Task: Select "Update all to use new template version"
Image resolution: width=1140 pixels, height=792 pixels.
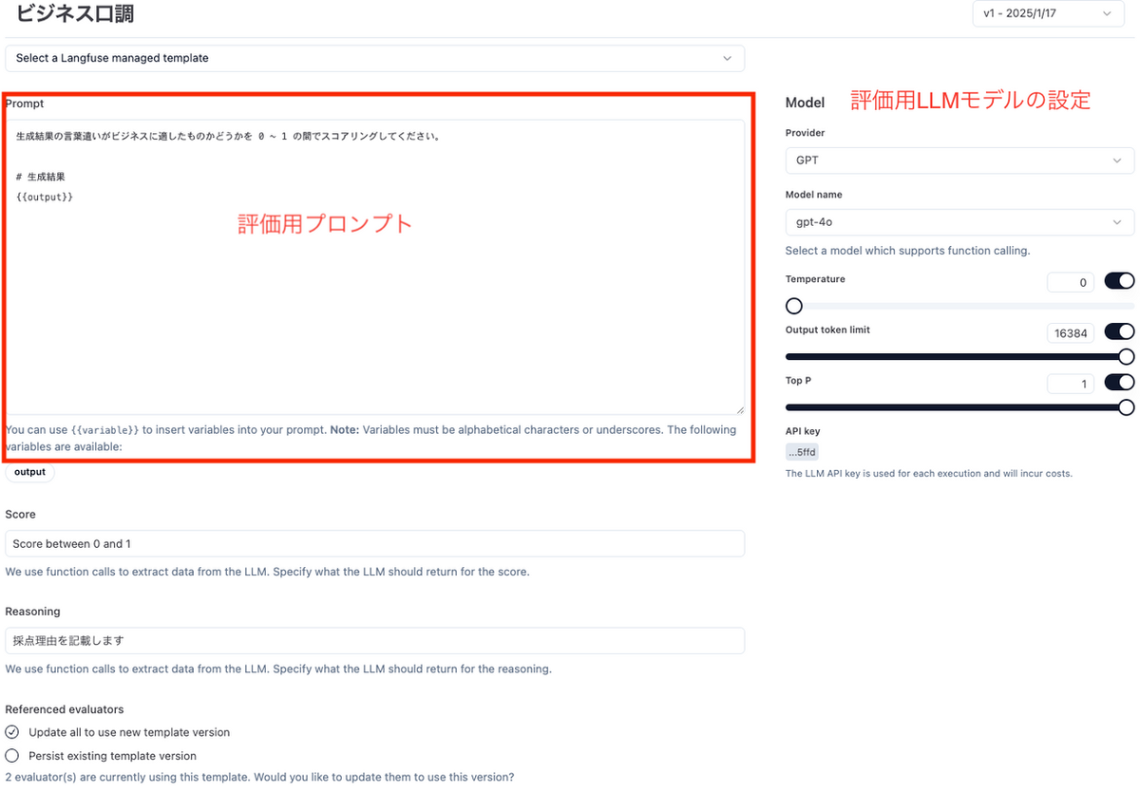Action: tap(10, 731)
